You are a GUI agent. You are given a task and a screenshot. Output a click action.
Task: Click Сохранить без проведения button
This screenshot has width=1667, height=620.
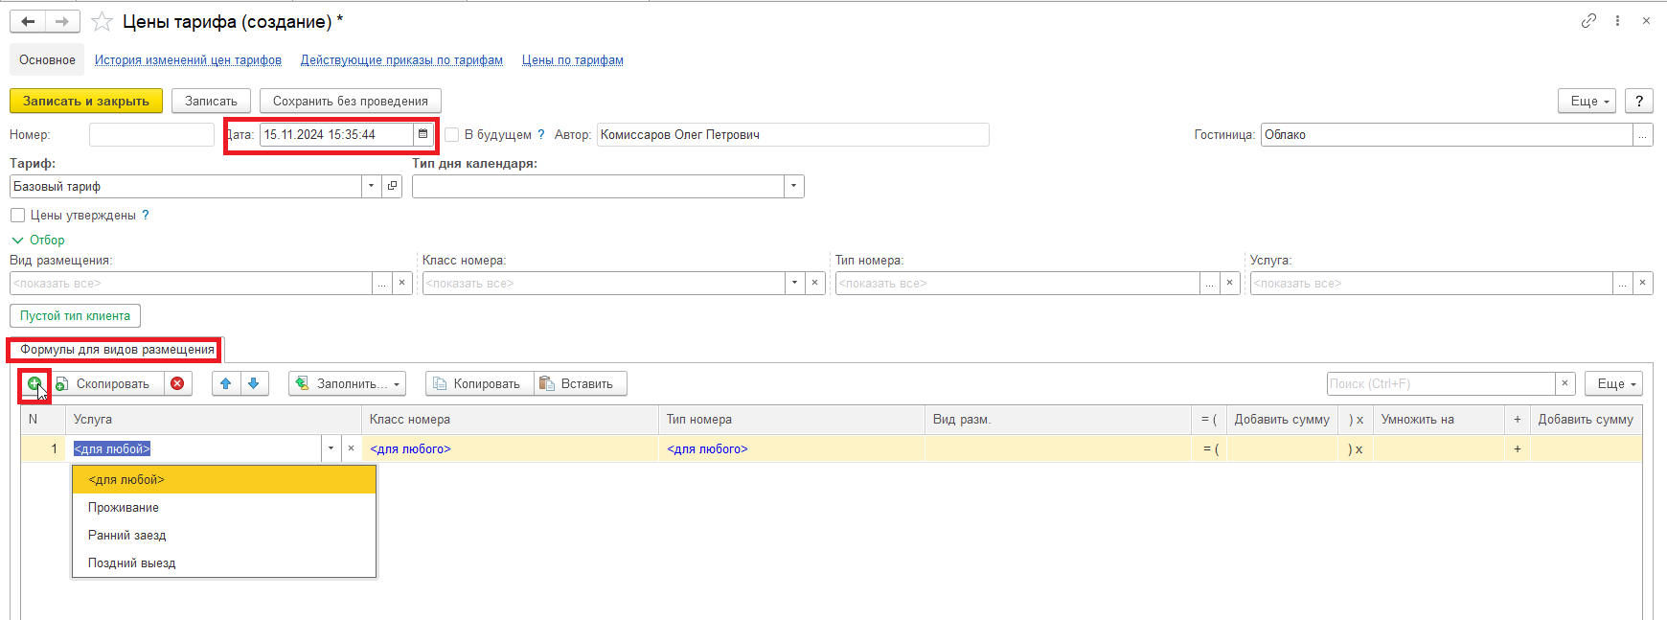pos(351,102)
